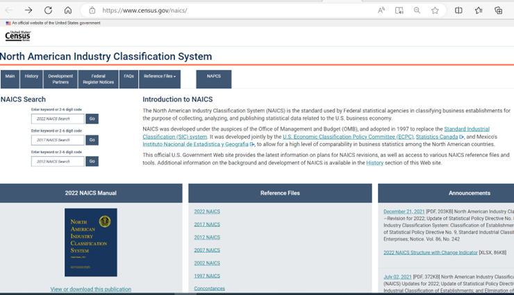Screen dimensions: 514x295
Task: Open December 21, 2021 announcement link
Action: pyautogui.click(x=404, y=212)
